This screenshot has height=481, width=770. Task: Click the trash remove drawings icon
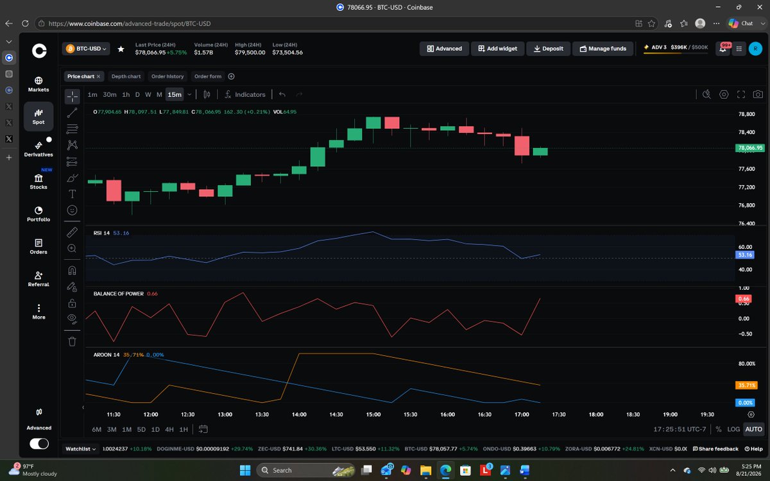pos(73,341)
